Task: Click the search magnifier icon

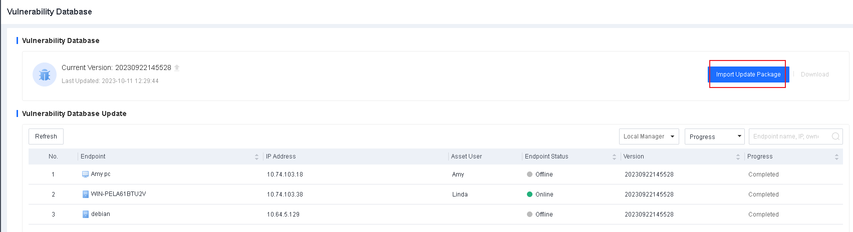Action: tap(835, 136)
